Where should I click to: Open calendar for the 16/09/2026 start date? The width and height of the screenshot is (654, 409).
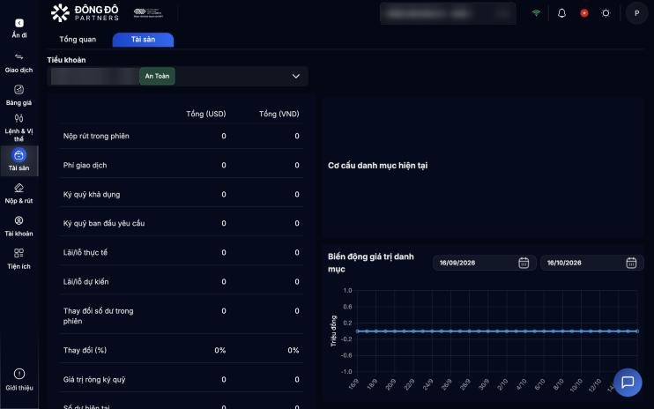pyautogui.click(x=524, y=263)
